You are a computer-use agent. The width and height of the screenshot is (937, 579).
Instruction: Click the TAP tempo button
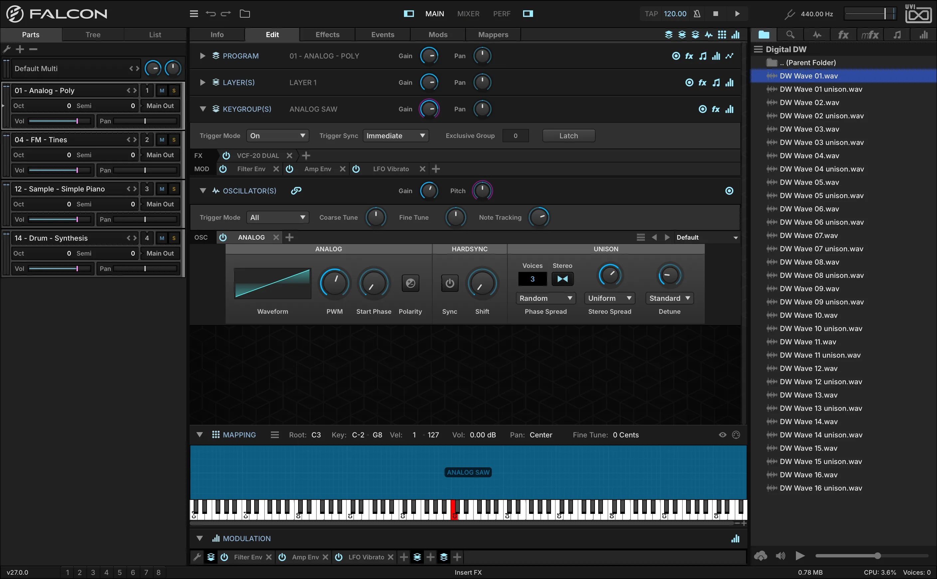651,14
